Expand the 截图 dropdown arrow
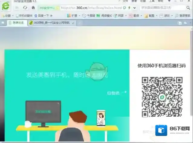Viewport: 193px width, 143px height. coord(157,16)
